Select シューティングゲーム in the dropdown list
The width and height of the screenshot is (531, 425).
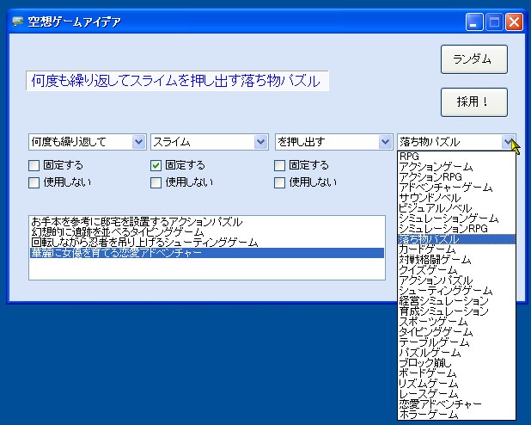click(456, 291)
